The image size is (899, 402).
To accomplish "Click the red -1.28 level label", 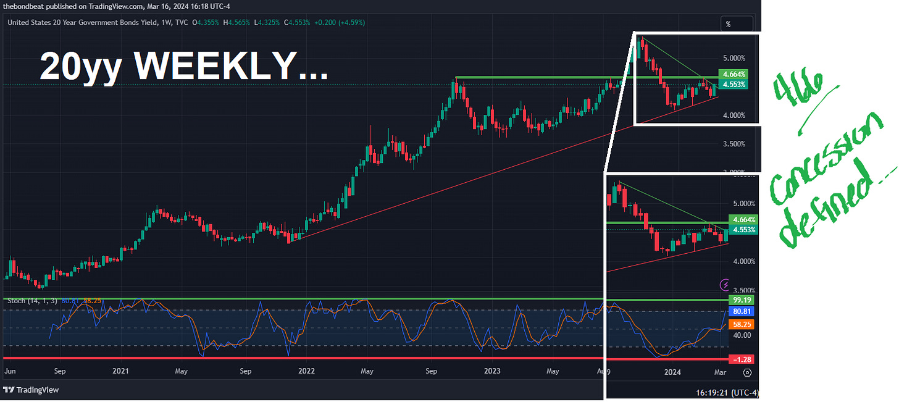I will (741, 359).
